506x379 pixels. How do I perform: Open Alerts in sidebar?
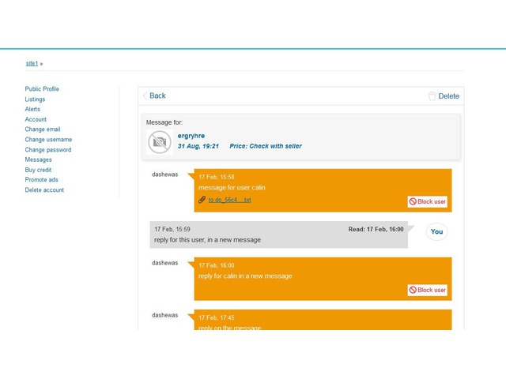point(32,109)
